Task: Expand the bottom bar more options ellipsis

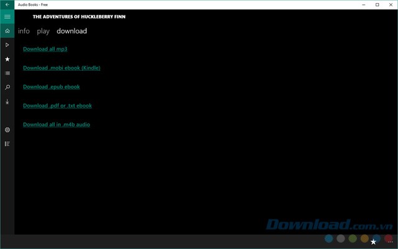Action: 391,242
